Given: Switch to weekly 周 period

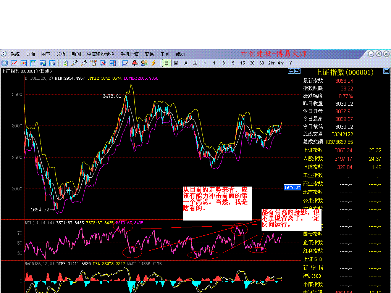Looking at the screenshot, I should tap(176, 63).
